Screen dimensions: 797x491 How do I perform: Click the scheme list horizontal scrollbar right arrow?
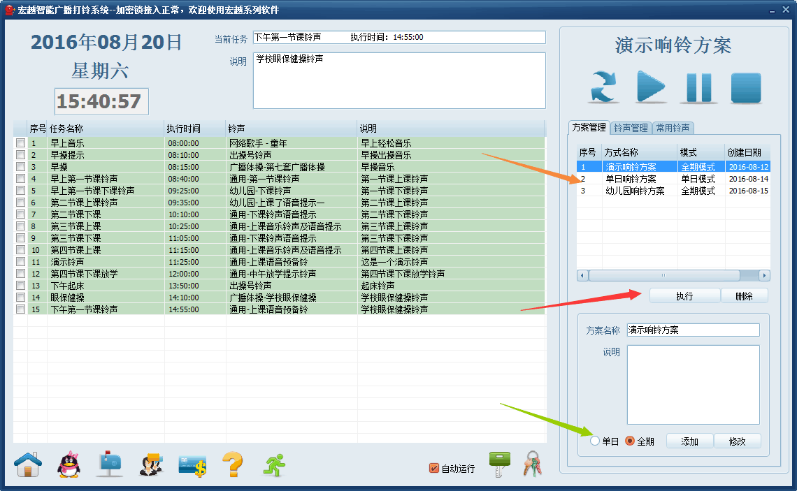[764, 275]
